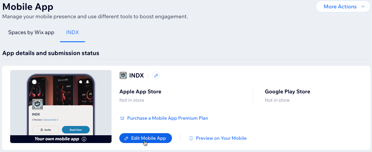Click Purchase a Mobile App Premium Plan
372x152 pixels.
[x=167, y=118]
